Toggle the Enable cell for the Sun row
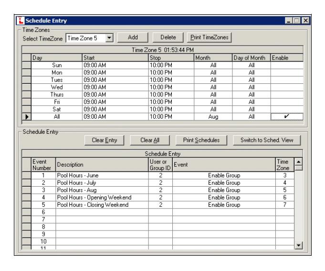The image size is (325, 271). (287, 65)
